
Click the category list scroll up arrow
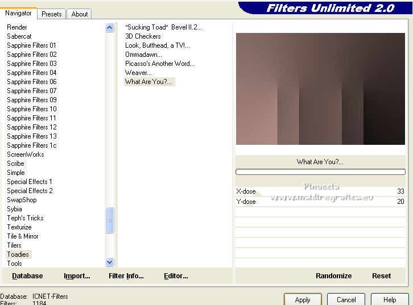(110, 28)
